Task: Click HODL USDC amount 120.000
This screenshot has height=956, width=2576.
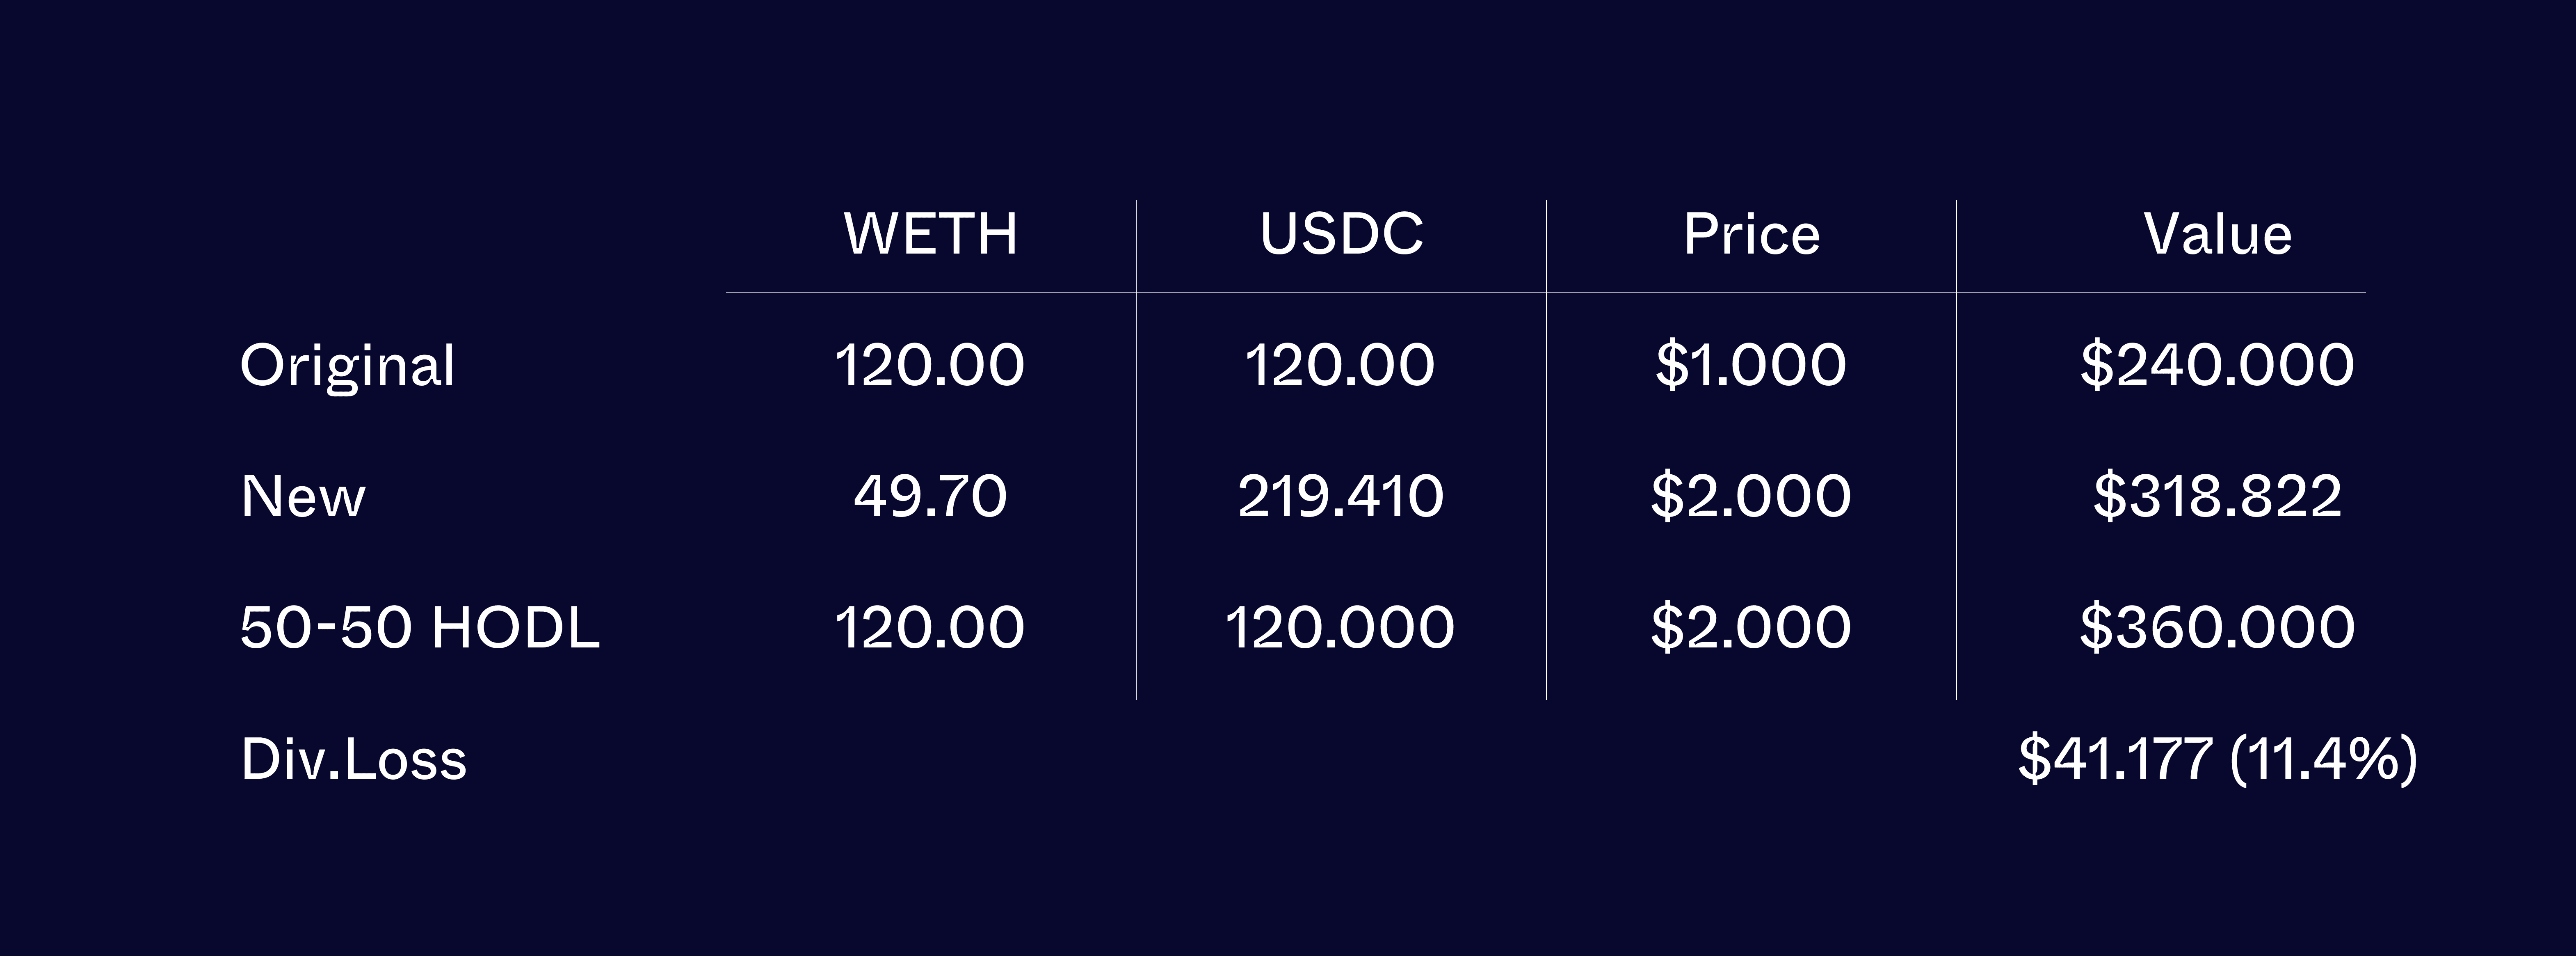Action: (x=1340, y=628)
